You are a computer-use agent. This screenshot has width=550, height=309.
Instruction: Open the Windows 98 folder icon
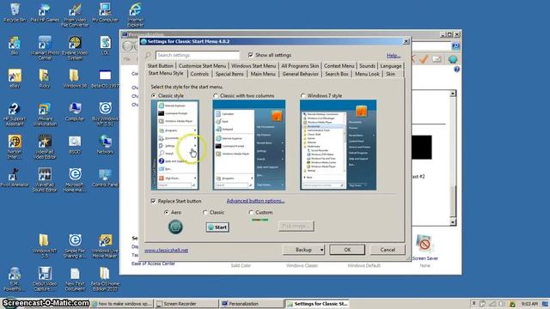point(75,78)
